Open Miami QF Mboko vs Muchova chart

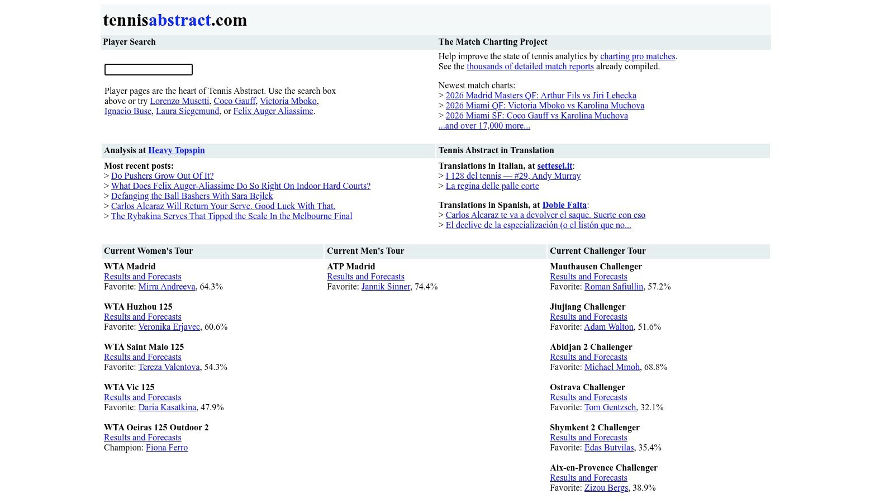545,106
